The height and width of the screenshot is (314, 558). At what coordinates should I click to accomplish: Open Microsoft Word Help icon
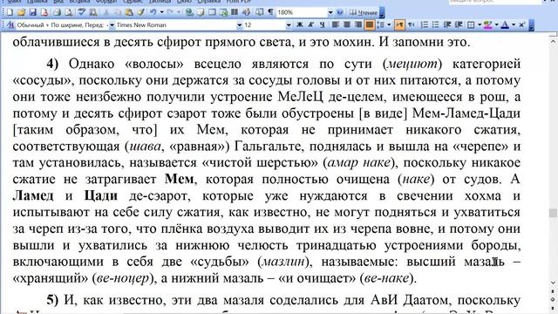pyautogui.click(x=340, y=12)
